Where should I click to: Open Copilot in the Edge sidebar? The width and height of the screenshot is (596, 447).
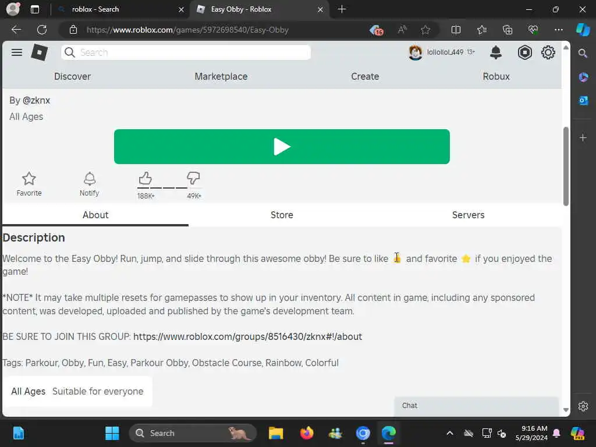583,30
